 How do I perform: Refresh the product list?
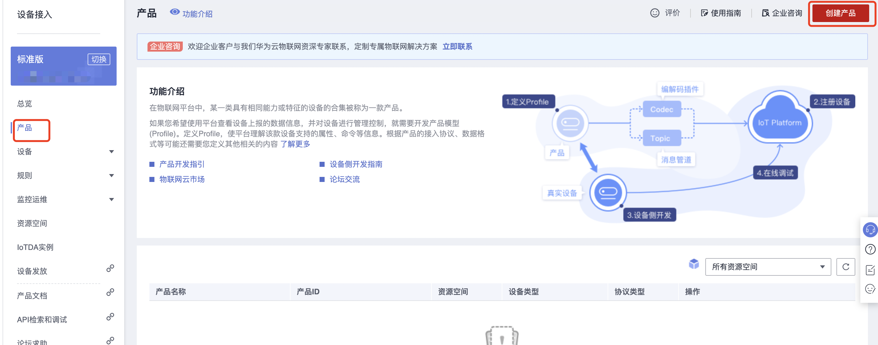click(x=845, y=267)
